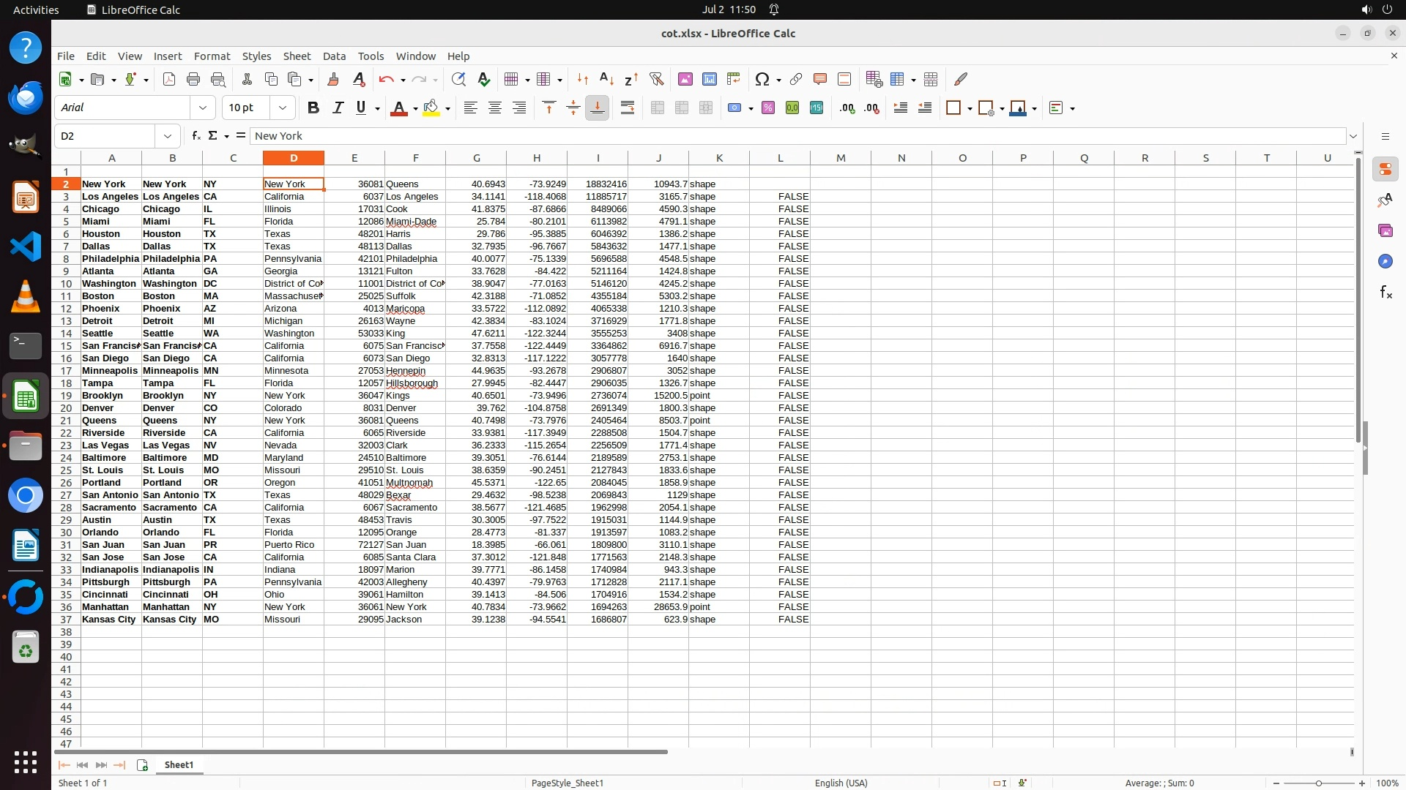Click column D header
1406x790 pixels.
294,158
